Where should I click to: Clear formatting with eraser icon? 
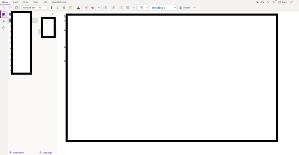coord(86,7)
